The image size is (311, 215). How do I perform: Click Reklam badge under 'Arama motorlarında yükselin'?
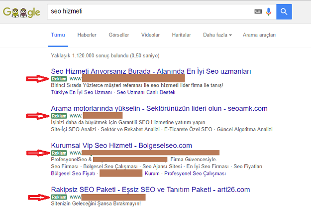(59, 116)
